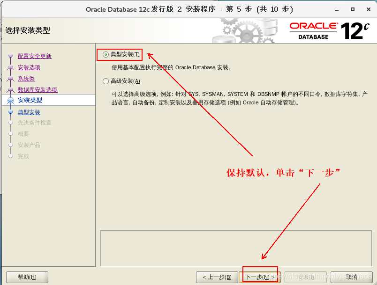The height and width of the screenshot is (285, 377).
Task: Click the empty message area at bottom
Action: point(236,248)
